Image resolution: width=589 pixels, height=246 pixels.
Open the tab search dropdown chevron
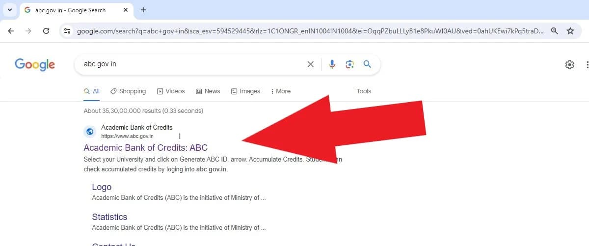click(x=9, y=10)
